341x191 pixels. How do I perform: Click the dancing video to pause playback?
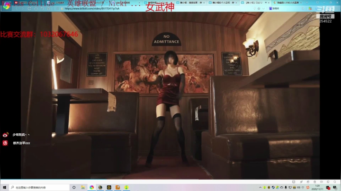click(x=170, y=95)
